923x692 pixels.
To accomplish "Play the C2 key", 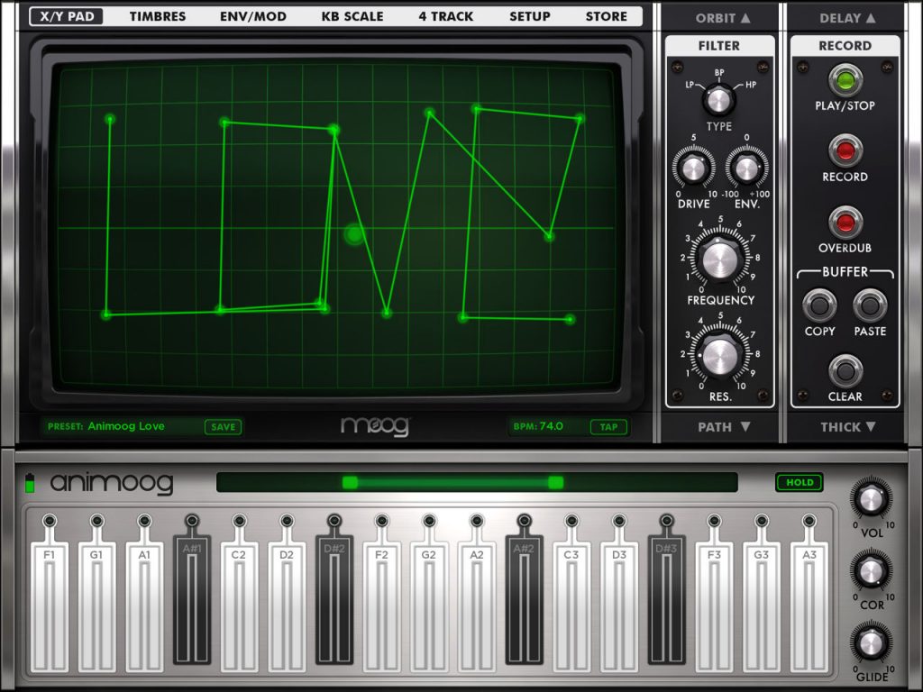I will (239, 606).
